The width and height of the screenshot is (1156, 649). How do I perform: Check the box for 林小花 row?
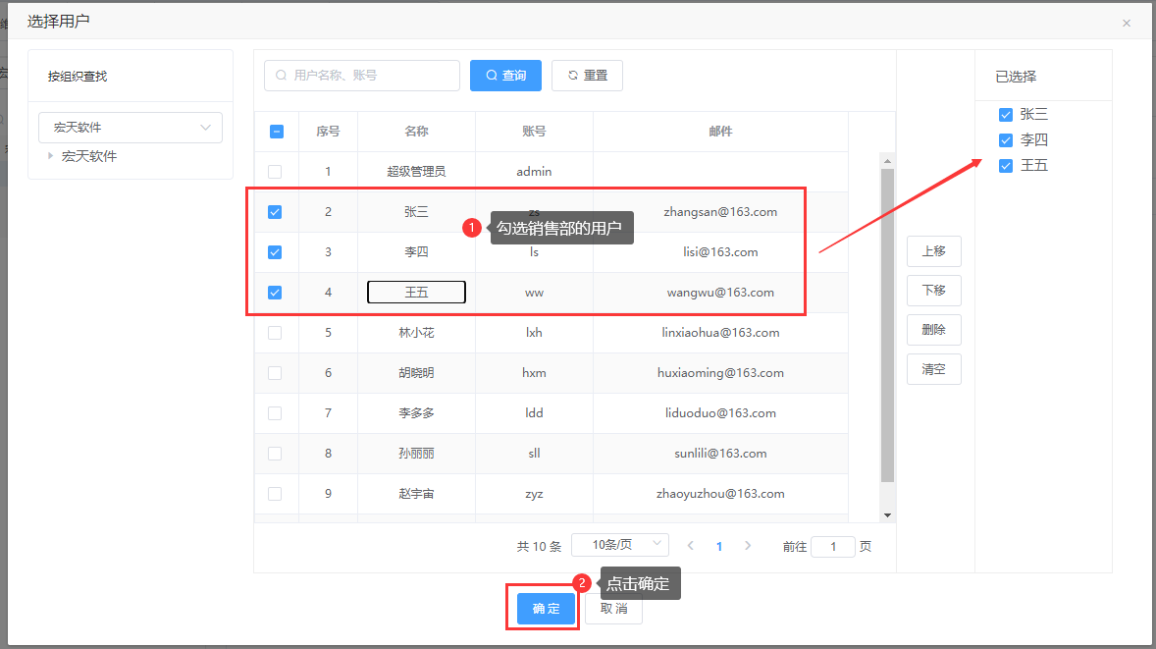coord(275,333)
